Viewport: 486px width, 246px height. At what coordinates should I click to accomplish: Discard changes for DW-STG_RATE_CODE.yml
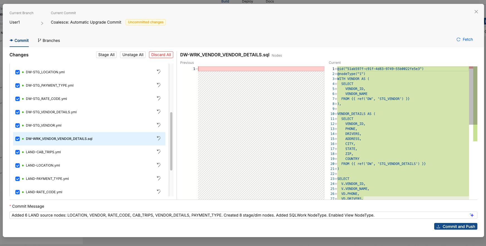(158, 98)
